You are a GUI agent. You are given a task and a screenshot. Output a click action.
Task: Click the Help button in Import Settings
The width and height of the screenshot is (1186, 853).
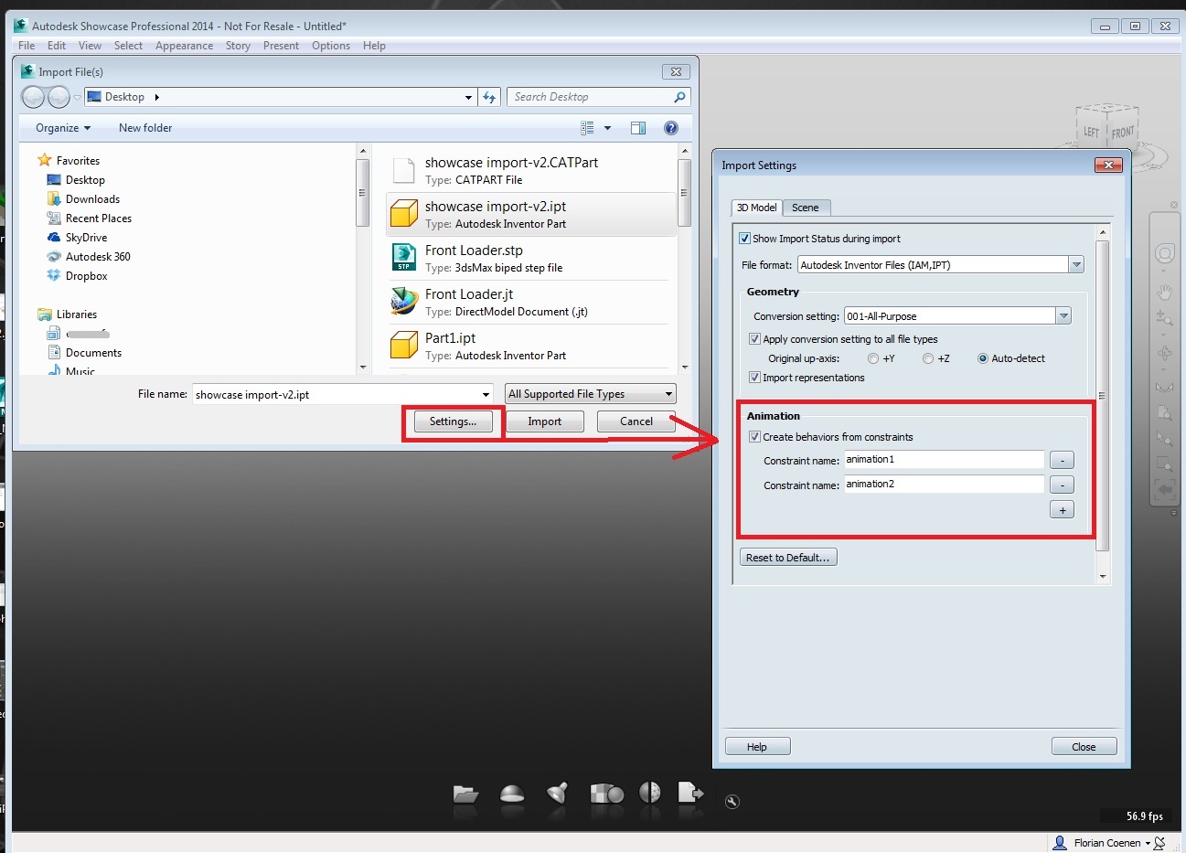coord(757,747)
